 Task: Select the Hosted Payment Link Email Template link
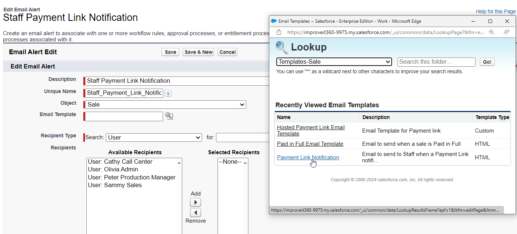pos(310,130)
